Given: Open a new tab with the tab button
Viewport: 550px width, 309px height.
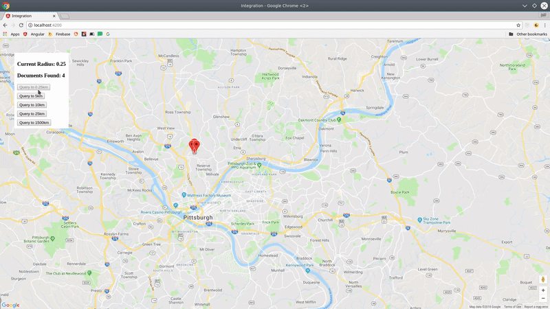Looking at the screenshot, I should 65,16.
